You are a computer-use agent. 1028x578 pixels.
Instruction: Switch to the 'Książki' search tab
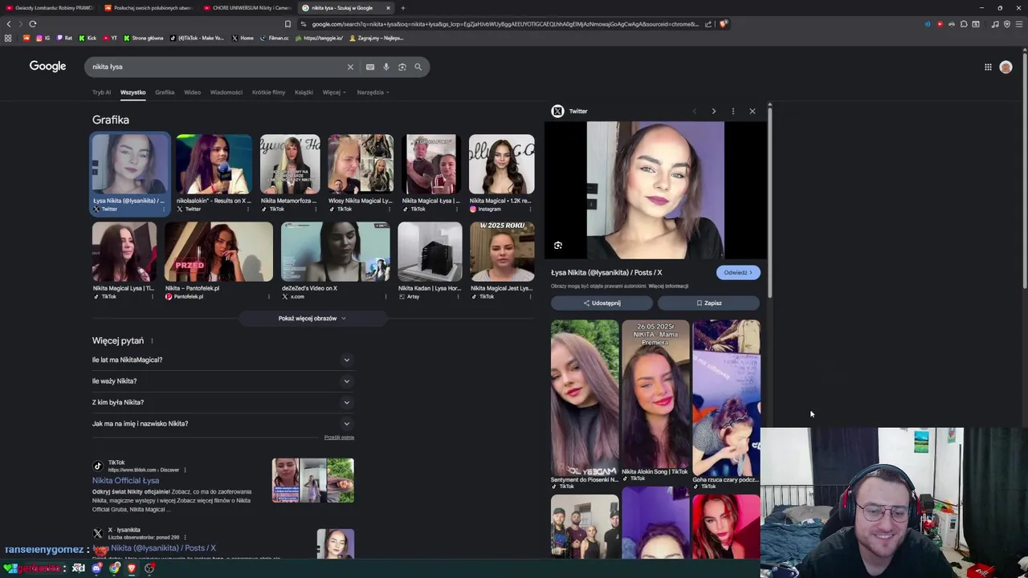click(x=304, y=92)
